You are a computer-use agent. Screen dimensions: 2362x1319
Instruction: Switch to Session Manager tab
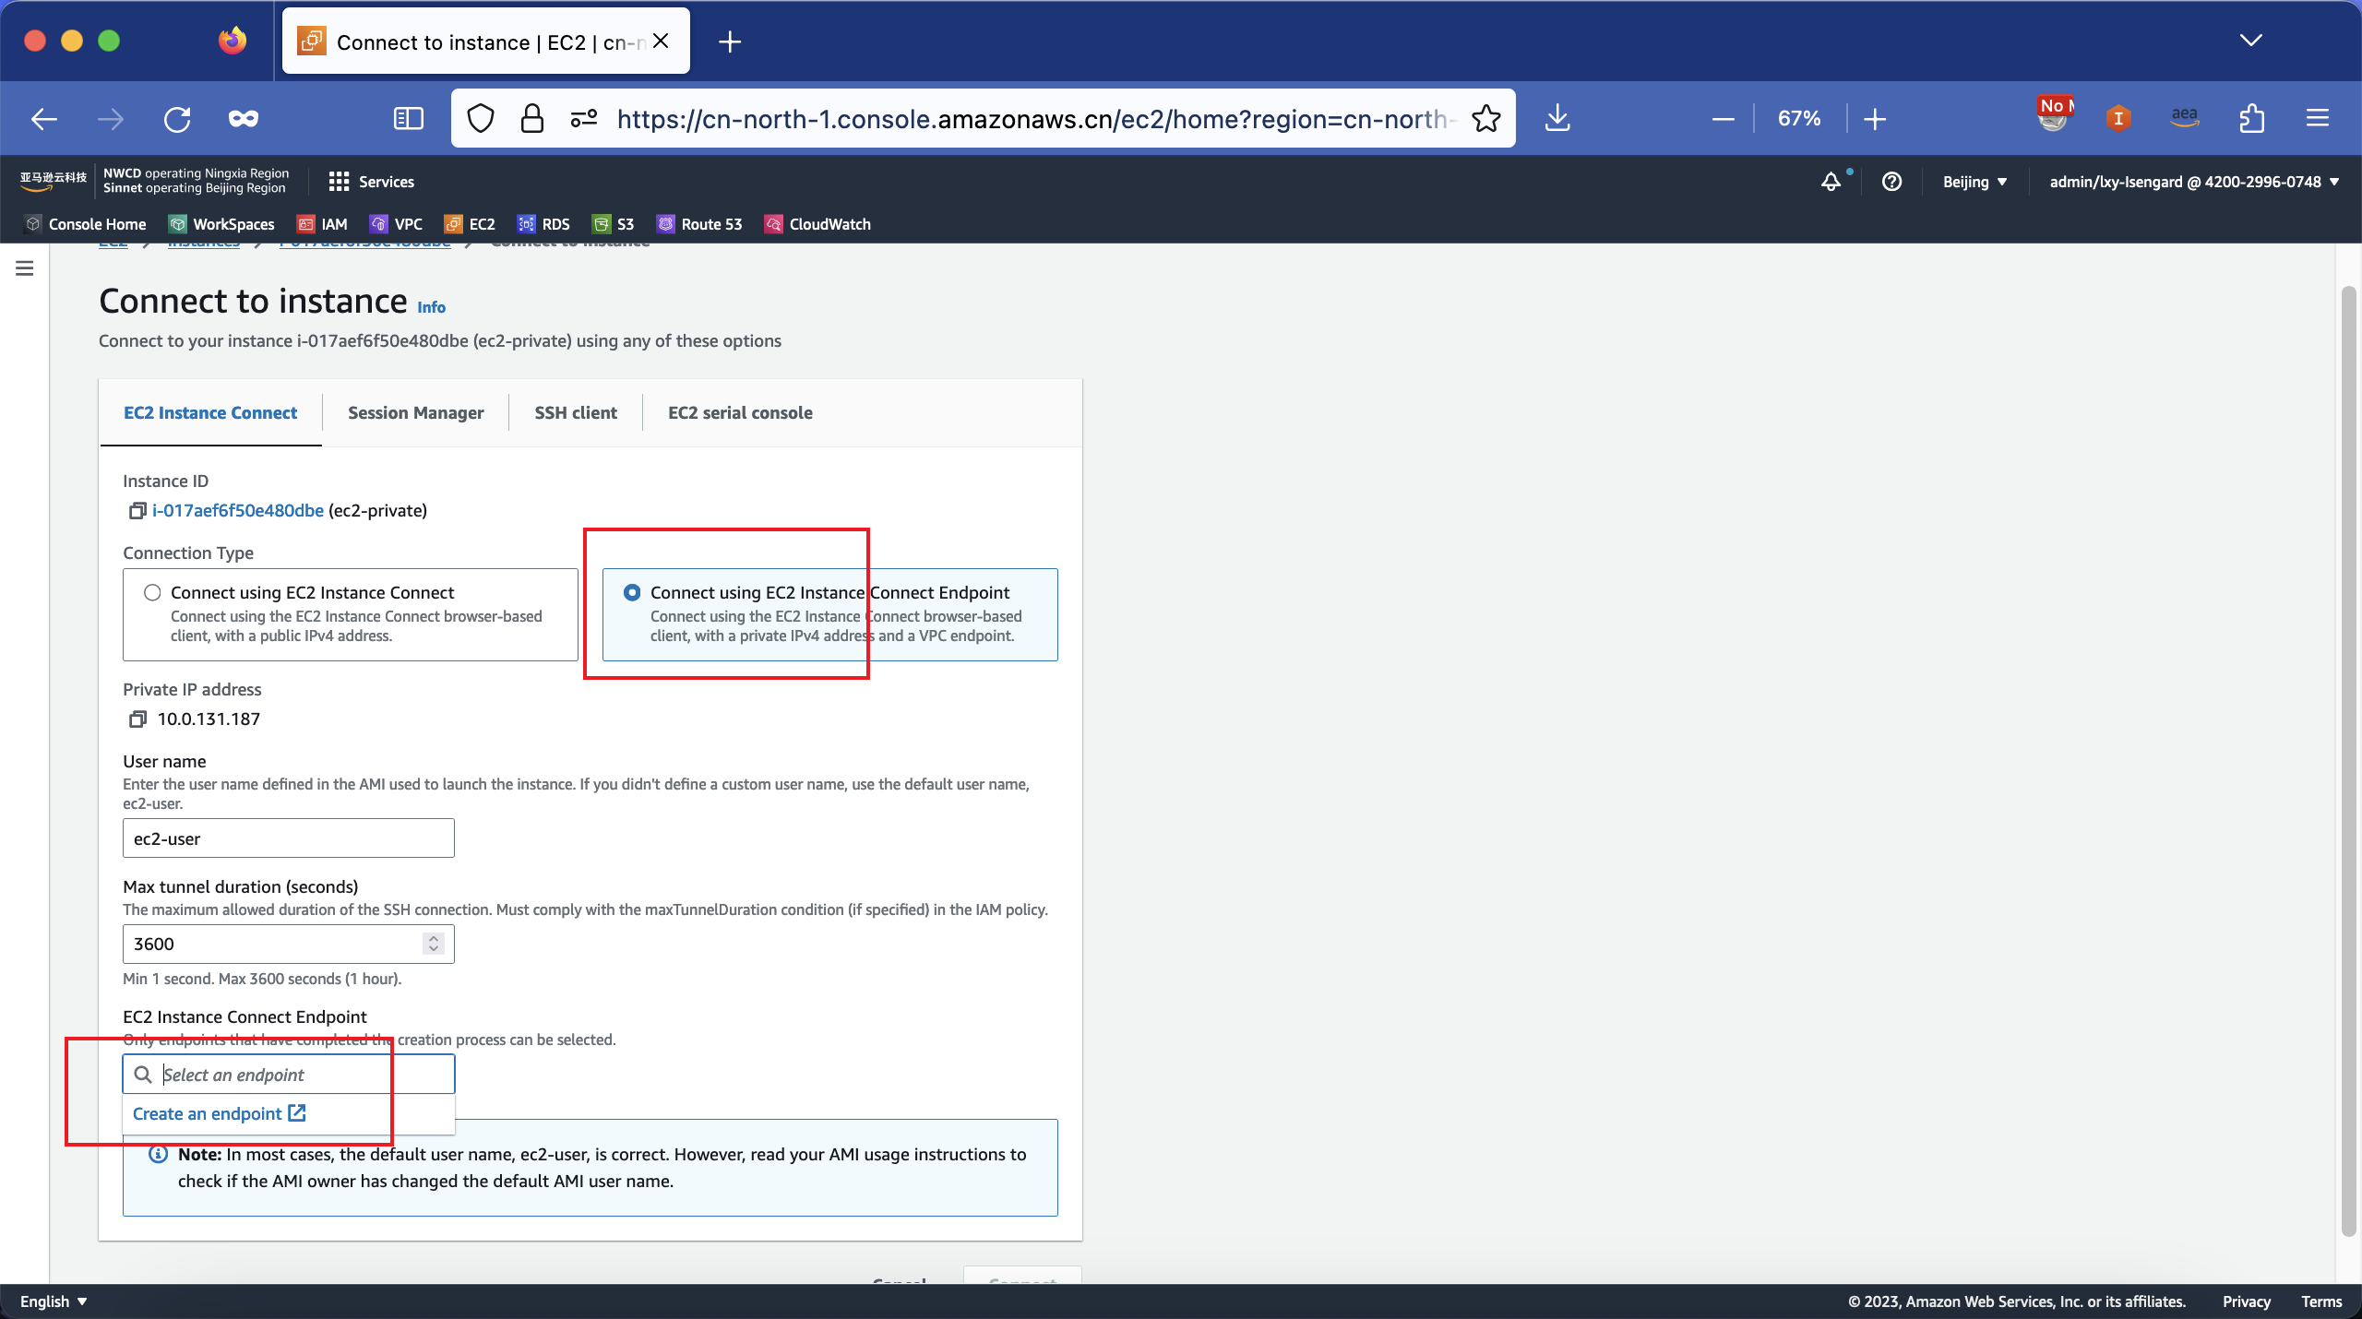coord(415,412)
